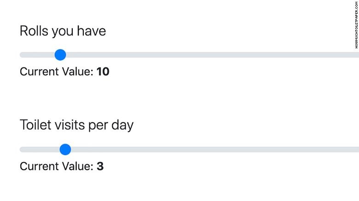Image resolution: width=359 pixels, height=201 pixels.
Task: Click the "Current Value" label under Toilet visits slider
Action: [56, 166]
